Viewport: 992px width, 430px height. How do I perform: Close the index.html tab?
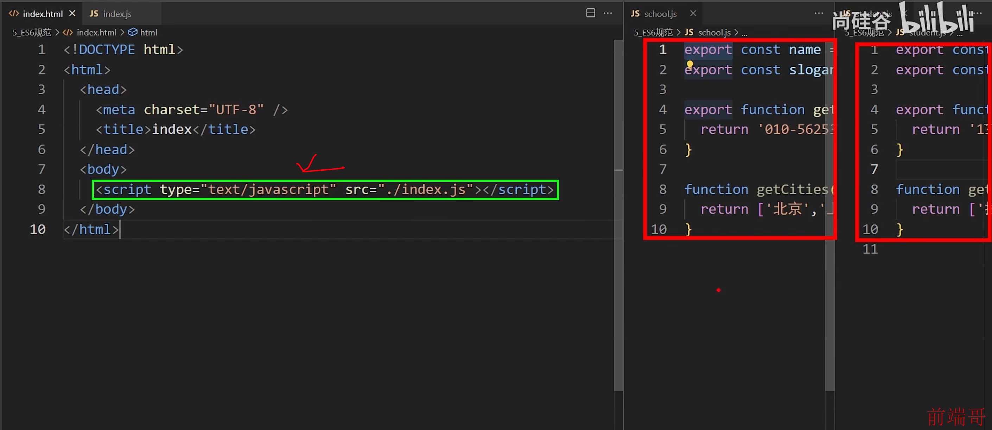pos(72,13)
